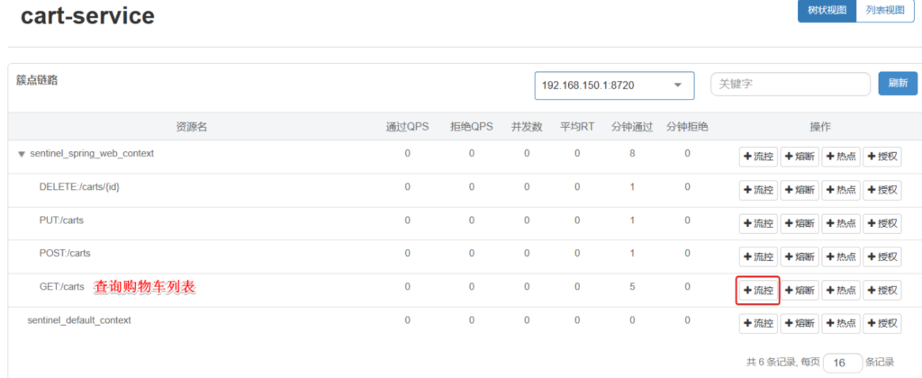Add 流控 rule for DELETE:/carts/{id}

pyautogui.click(x=758, y=190)
